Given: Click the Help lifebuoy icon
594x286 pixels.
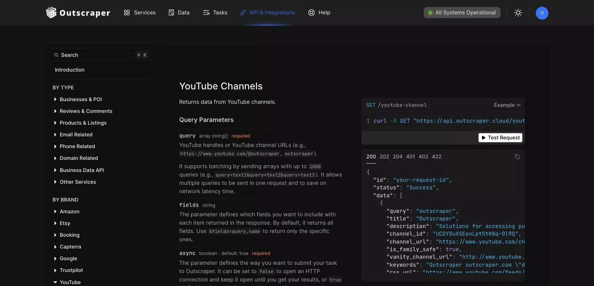Looking at the screenshot, I should 311,13.
